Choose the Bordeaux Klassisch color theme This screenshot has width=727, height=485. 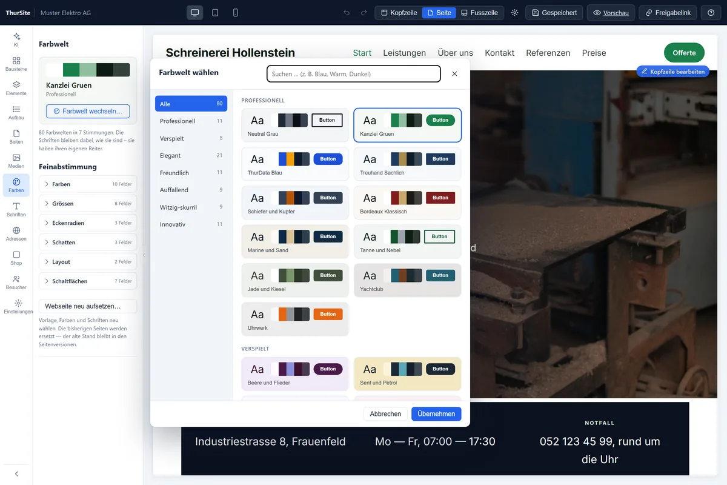pos(408,202)
